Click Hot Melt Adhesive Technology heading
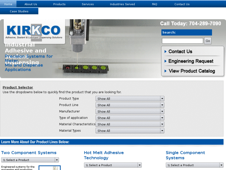Image resolution: width=226 pixels, height=170 pixels. 104,155
